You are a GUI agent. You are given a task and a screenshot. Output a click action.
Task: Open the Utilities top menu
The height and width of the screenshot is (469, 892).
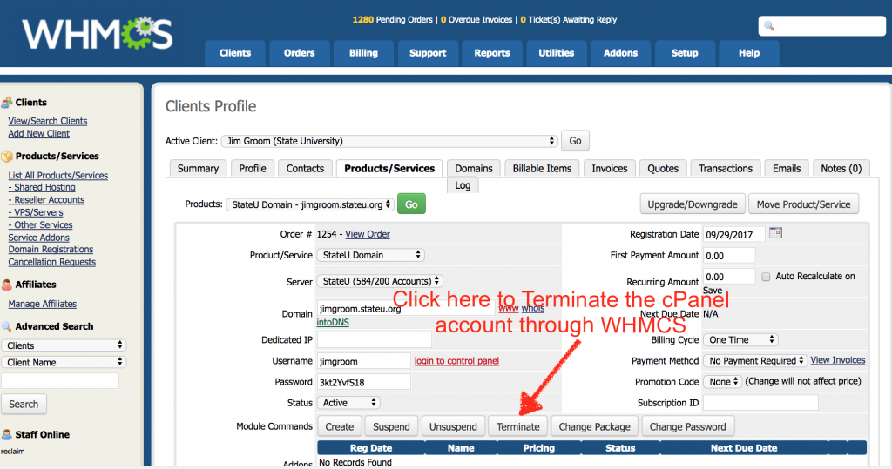(x=557, y=53)
